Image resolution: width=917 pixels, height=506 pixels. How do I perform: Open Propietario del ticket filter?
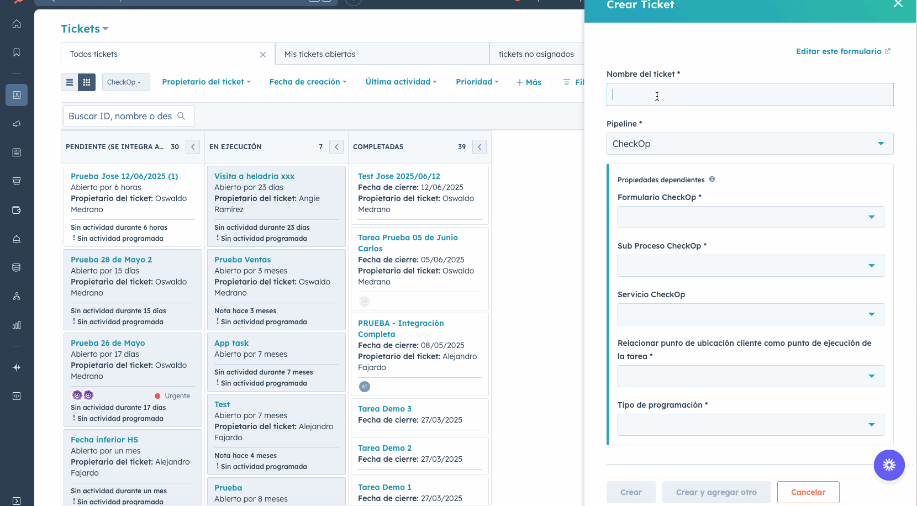click(x=206, y=82)
